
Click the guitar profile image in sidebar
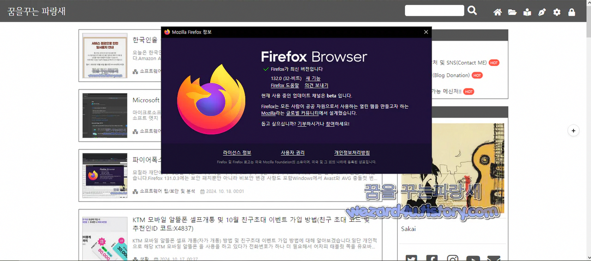(x=452, y=168)
